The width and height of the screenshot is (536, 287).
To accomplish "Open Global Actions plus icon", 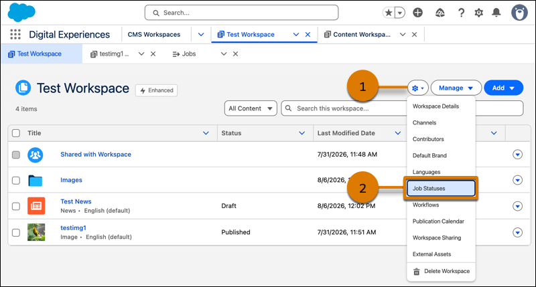I will 417,13.
